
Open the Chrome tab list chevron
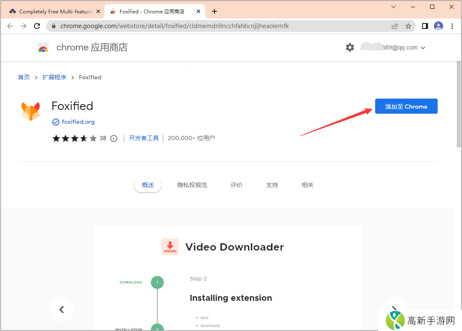click(x=393, y=7)
